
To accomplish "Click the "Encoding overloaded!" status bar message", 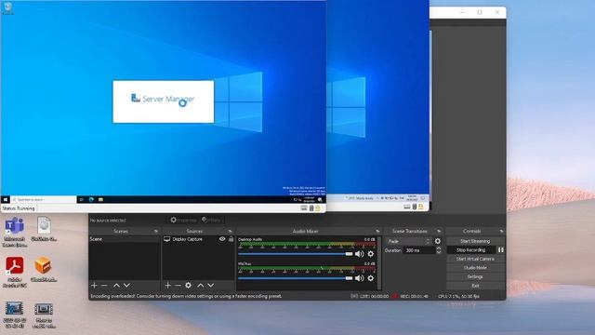I will pyautogui.click(x=186, y=296).
